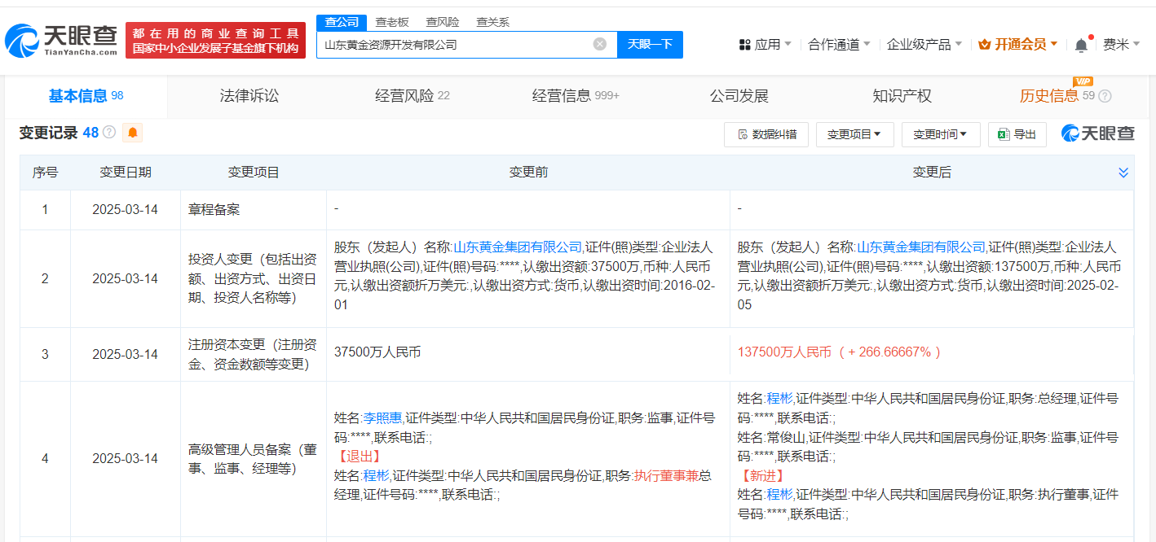Open first 程彬 link under 变更后, 总经理

(779, 399)
